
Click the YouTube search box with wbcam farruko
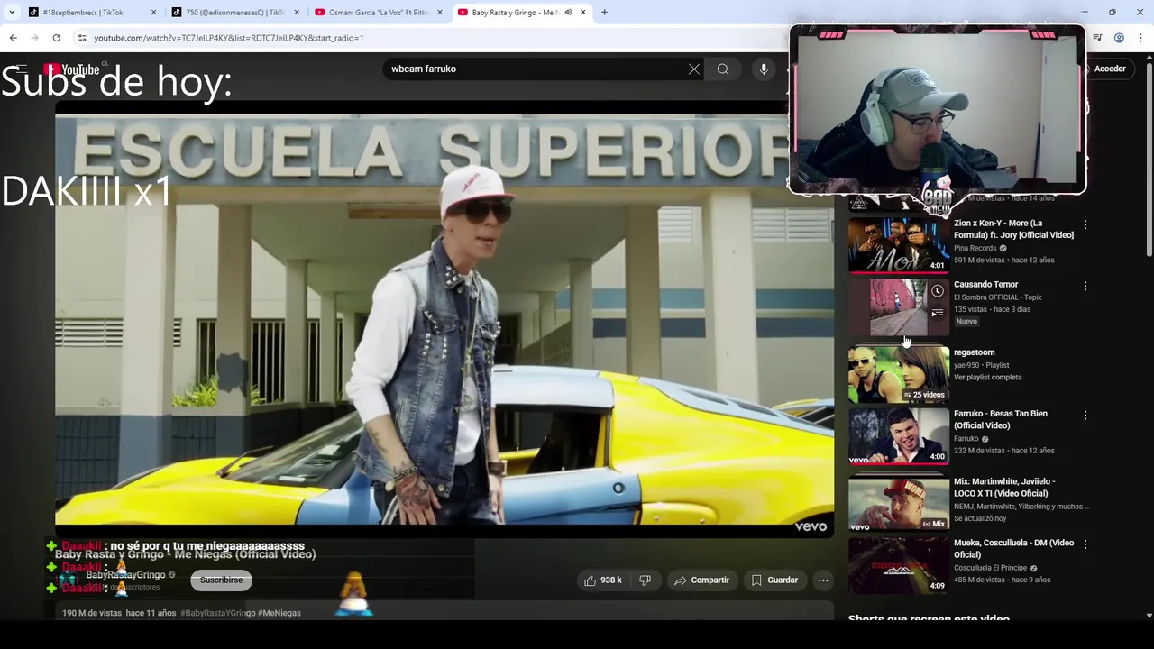(x=532, y=69)
